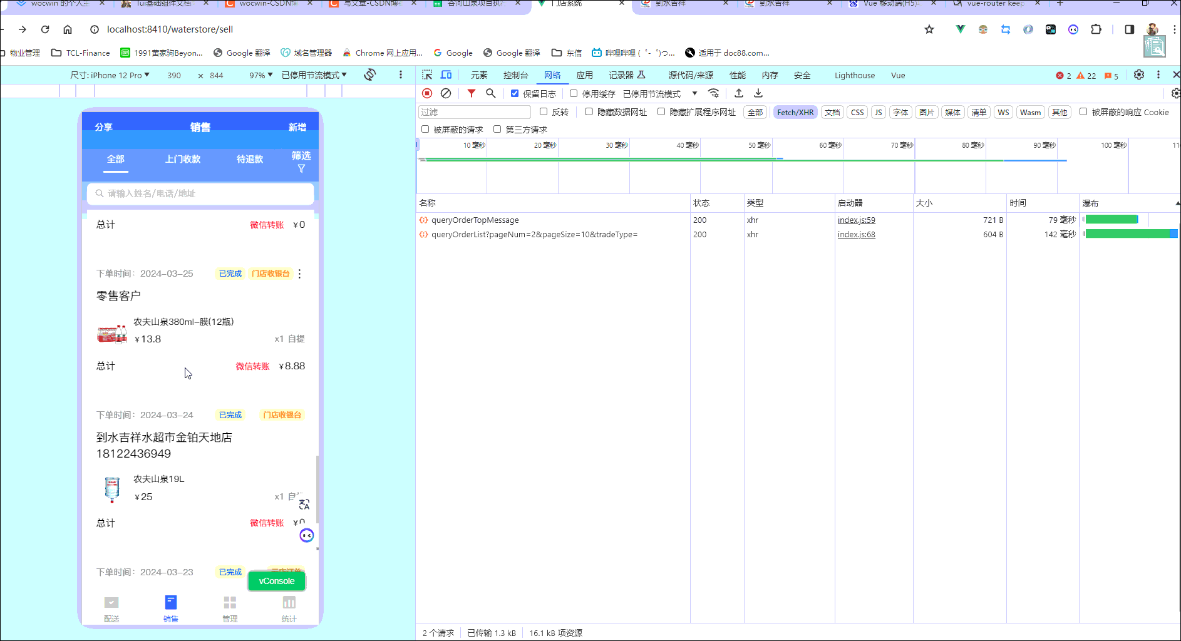Image resolution: width=1181 pixels, height=641 pixels.
Task: Sort by 瀑布 column arrow
Action: point(1177,203)
